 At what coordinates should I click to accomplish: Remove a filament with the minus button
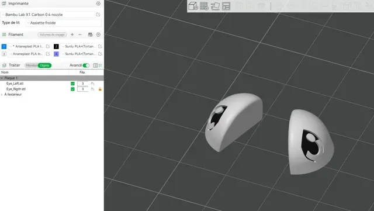click(80, 34)
